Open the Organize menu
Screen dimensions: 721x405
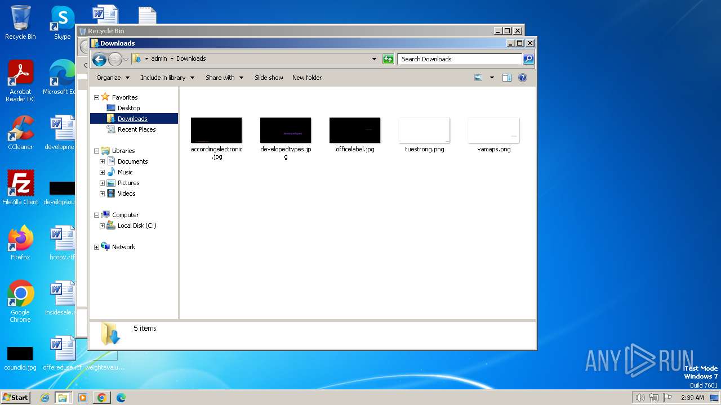113,78
